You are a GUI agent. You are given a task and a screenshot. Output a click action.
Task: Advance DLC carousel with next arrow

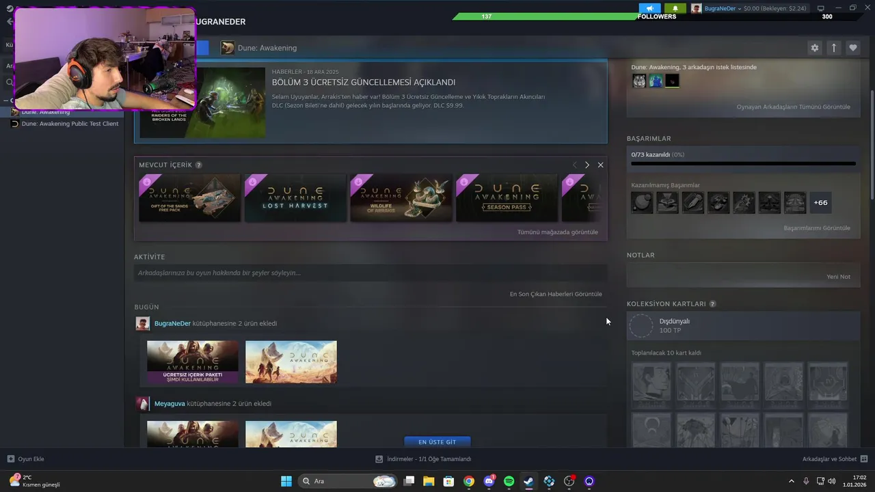587,165
